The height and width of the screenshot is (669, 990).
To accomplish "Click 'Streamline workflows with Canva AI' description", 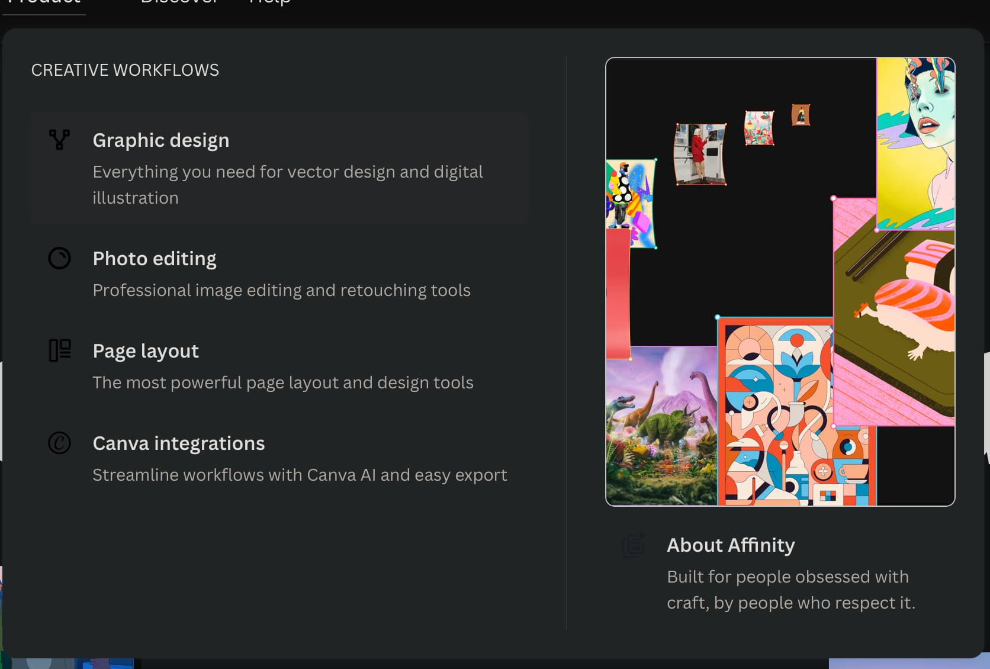I will (x=300, y=475).
